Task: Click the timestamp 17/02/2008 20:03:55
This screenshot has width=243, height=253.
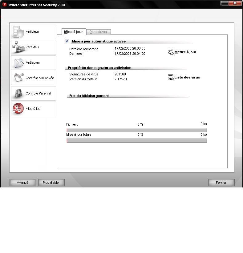Action: (x=130, y=48)
